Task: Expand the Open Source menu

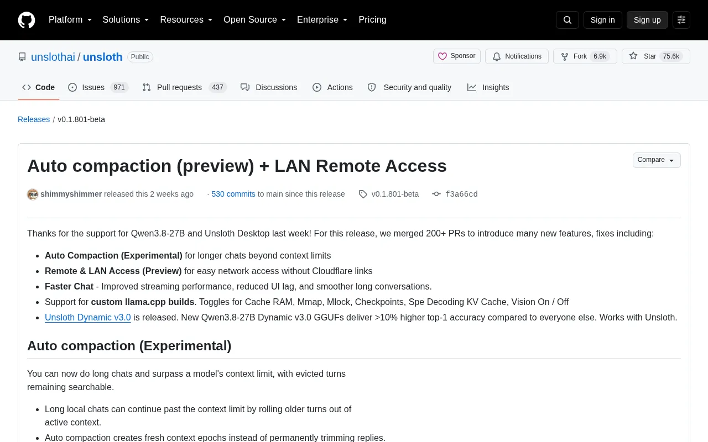Action: click(x=255, y=20)
